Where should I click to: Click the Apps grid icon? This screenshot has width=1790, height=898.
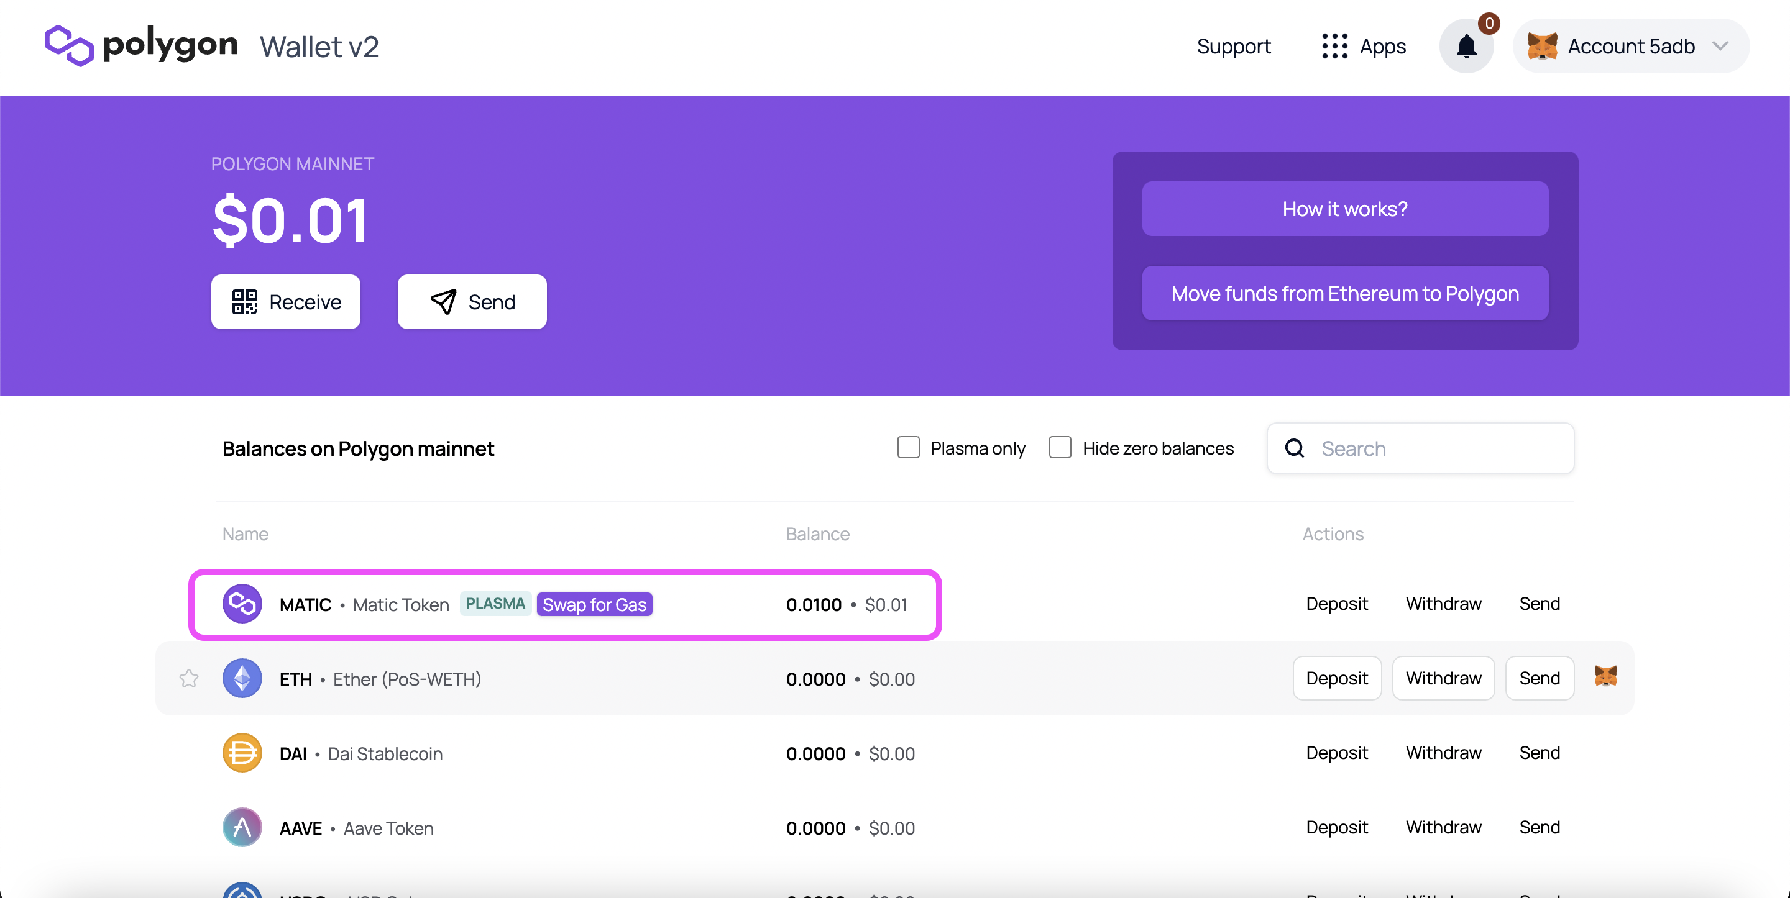1334,47
